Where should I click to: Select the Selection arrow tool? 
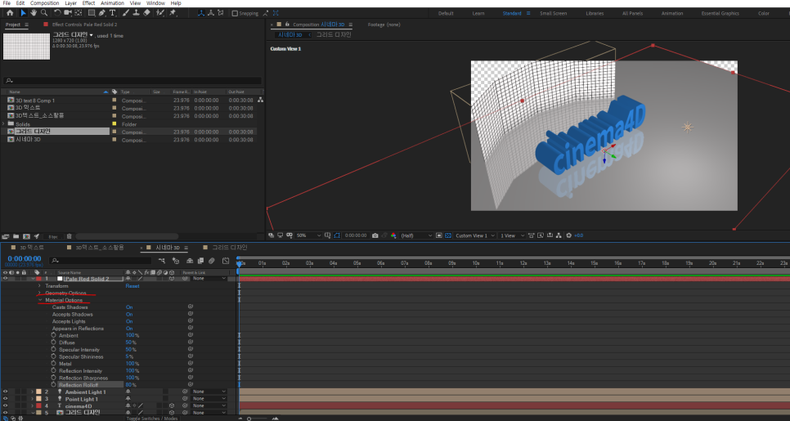tap(23, 13)
